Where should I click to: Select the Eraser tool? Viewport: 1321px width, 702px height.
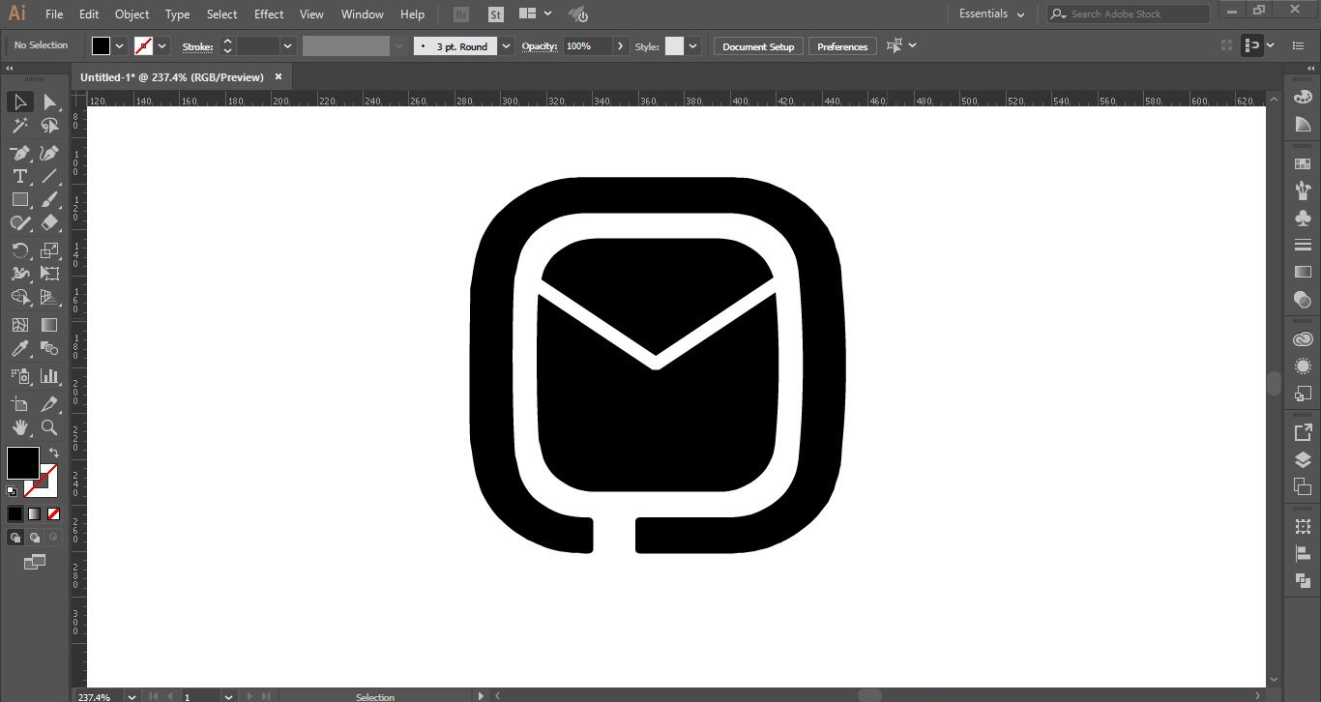pyautogui.click(x=49, y=222)
